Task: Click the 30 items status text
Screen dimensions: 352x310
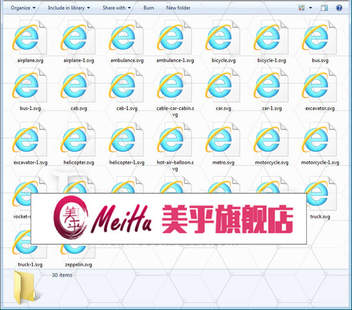Action: coord(62,275)
